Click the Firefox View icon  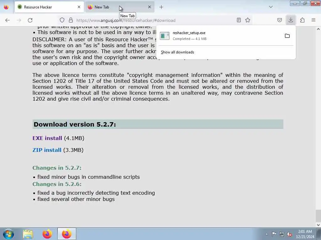[6, 7]
